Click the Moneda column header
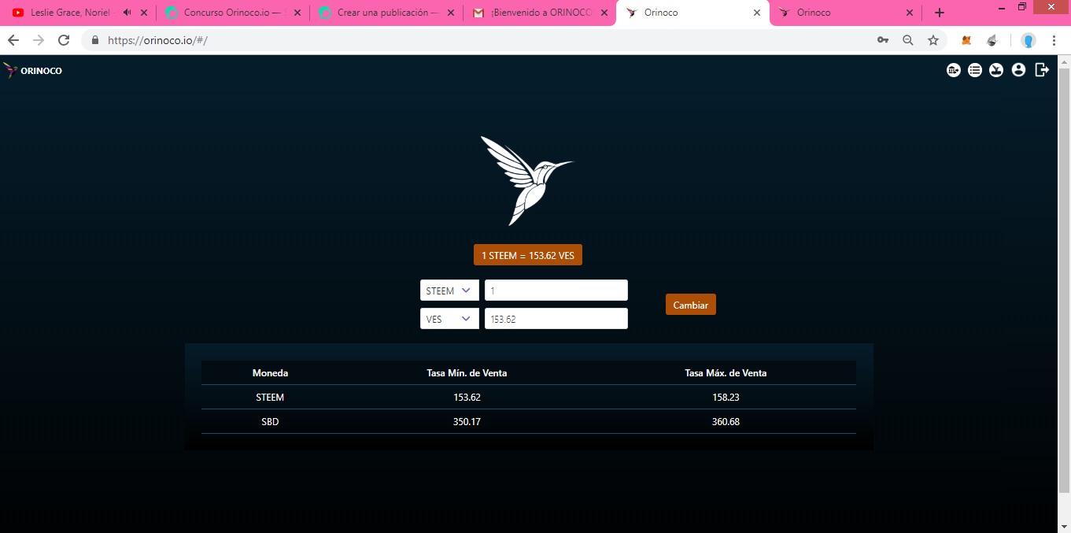Screen dimensions: 1071x533 [270, 373]
